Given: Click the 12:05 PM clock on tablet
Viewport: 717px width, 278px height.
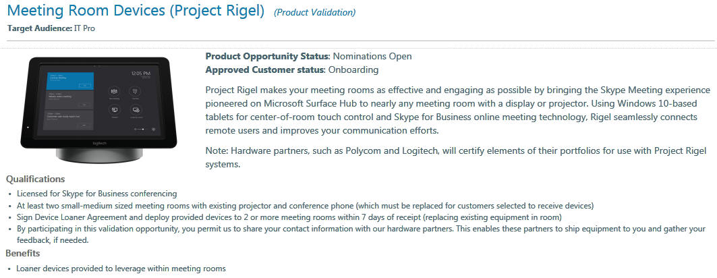Looking at the screenshot, I should pyautogui.click(x=141, y=73).
